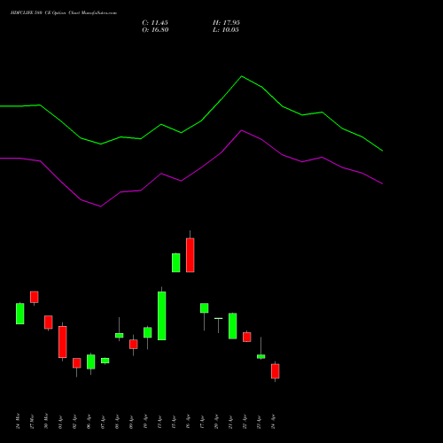Click the 02 Apr date label
Image resolution: width=443 pixels, height=443 pixels.
point(74,421)
